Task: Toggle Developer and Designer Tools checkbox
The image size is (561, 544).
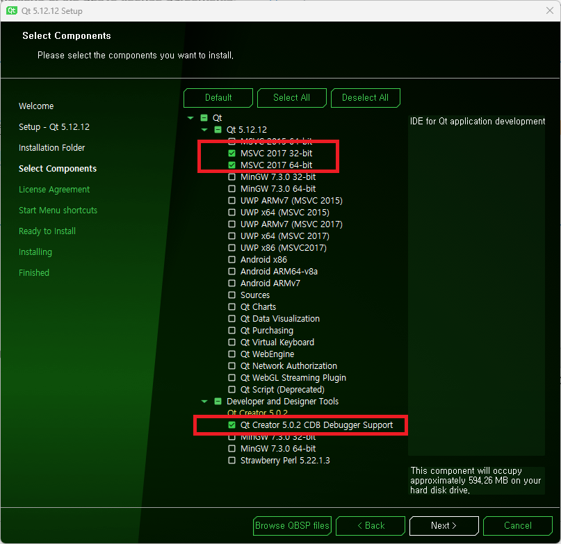Action: 218,402
